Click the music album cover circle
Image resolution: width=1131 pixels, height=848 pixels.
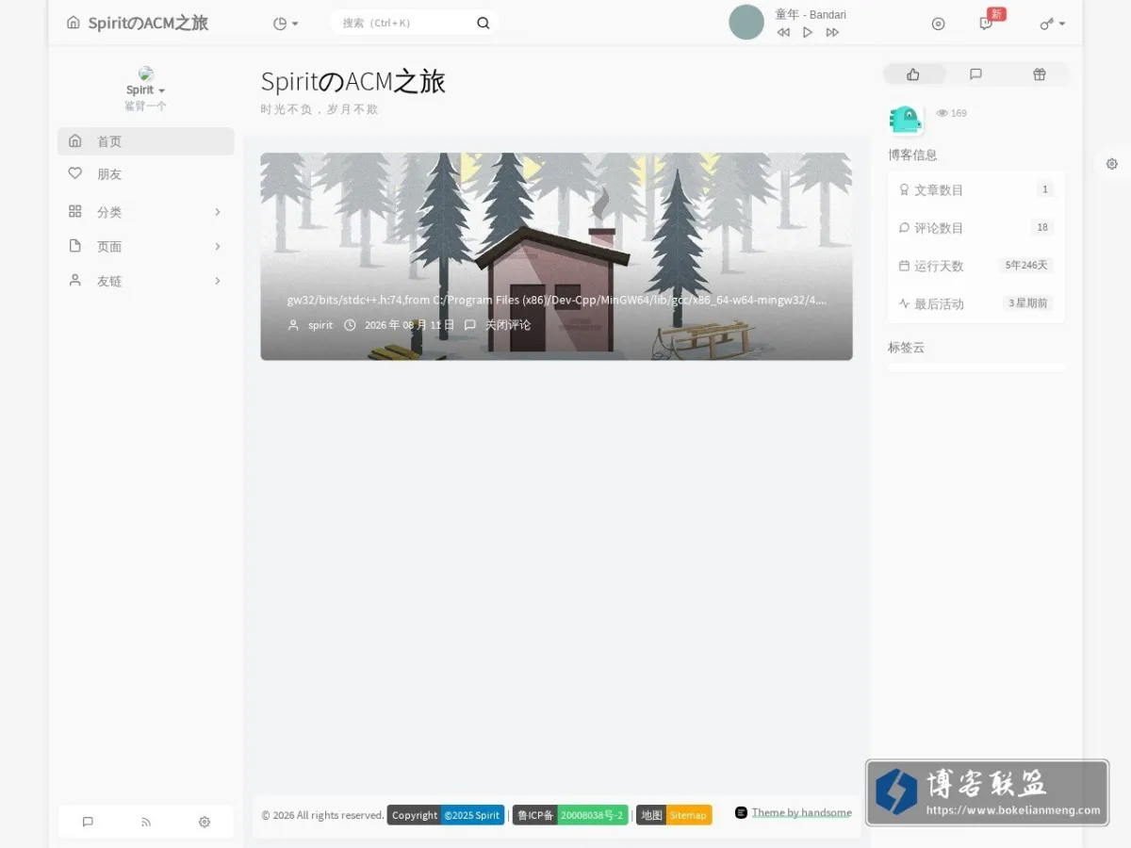coord(746,23)
